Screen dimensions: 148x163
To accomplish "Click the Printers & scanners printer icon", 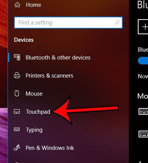I will tap(17, 75).
